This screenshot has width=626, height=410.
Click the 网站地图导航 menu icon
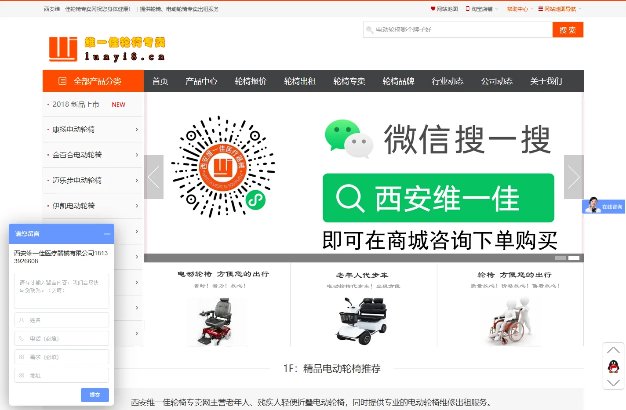pyautogui.click(x=541, y=9)
